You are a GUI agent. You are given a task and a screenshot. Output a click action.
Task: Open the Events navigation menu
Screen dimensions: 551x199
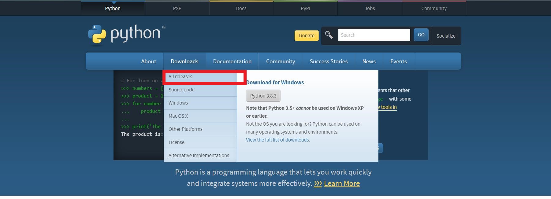[x=398, y=61]
